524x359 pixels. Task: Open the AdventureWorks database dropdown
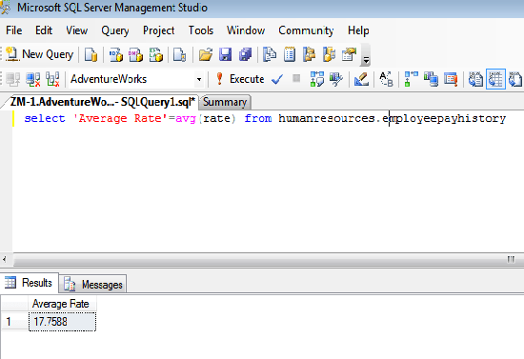tap(199, 79)
